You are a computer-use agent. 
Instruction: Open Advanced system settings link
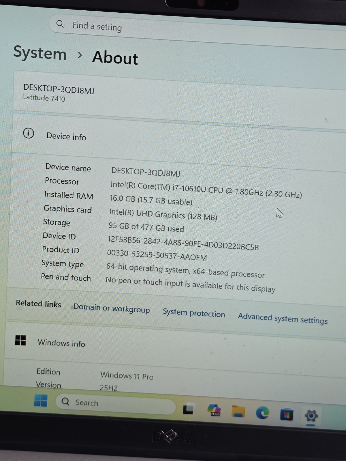pos(283,318)
